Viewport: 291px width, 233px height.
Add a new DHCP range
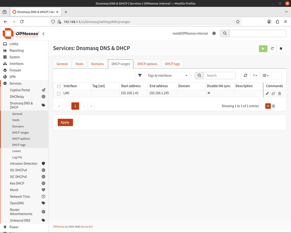point(268,106)
